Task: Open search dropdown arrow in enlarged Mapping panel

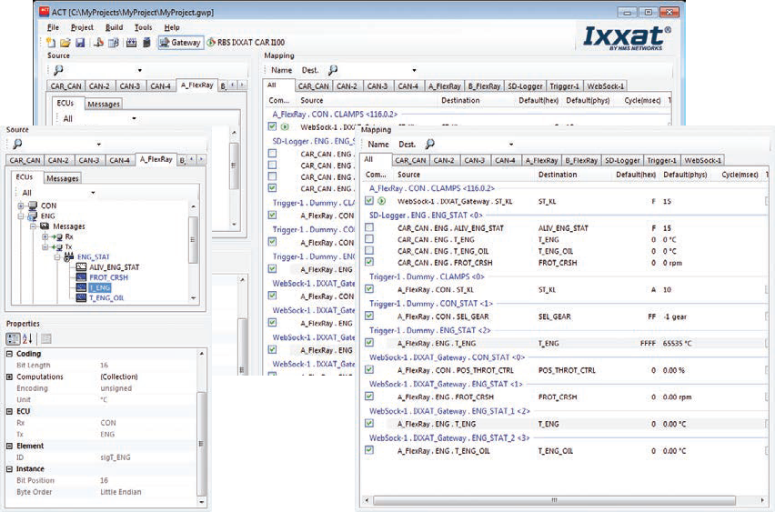Action: [x=511, y=145]
